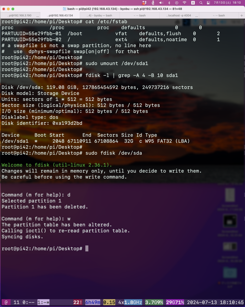Select the rightmost '~ — bash' tab

click(219, 15)
